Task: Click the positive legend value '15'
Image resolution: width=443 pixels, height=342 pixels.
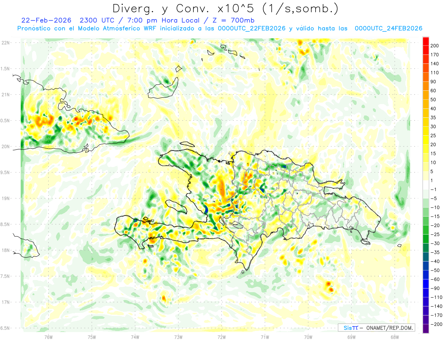Action: 433,153
